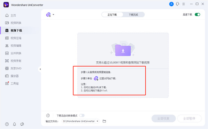Click the home house icon
Viewport: 208px width, 129px height.
tap(7, 15)
